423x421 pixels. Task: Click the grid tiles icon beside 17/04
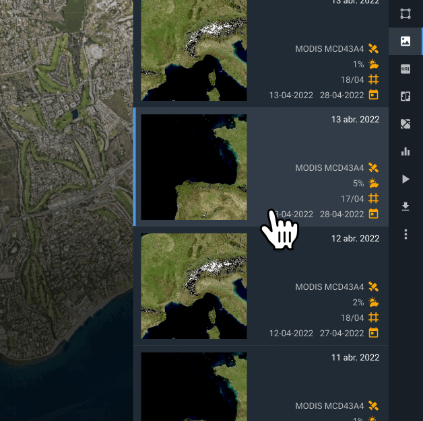374,198
